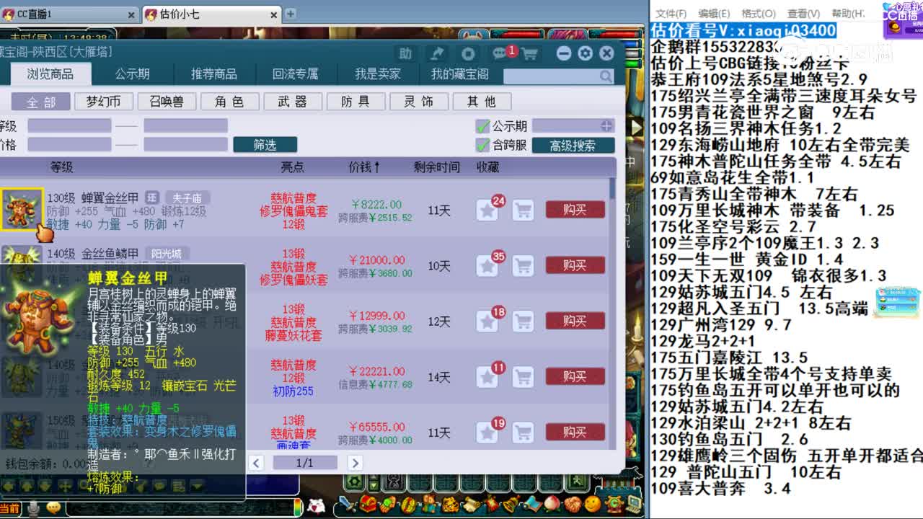This screenshot has height=519, width=923.
Task: Favorite the 22221.00 item with star
Action: (487, 377)
